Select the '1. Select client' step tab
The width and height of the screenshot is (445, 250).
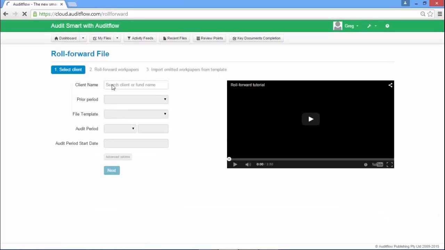[x=68, y=69]
